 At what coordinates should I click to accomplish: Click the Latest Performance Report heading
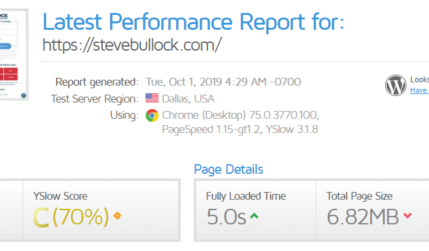[x=193, y=22]
